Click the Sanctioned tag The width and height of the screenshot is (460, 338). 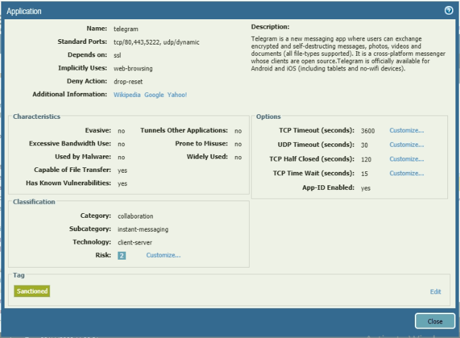[32, 291]
